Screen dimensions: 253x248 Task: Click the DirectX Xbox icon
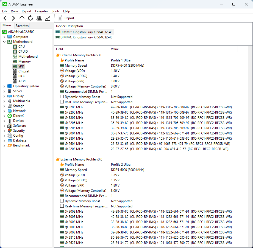click(10, 116)
